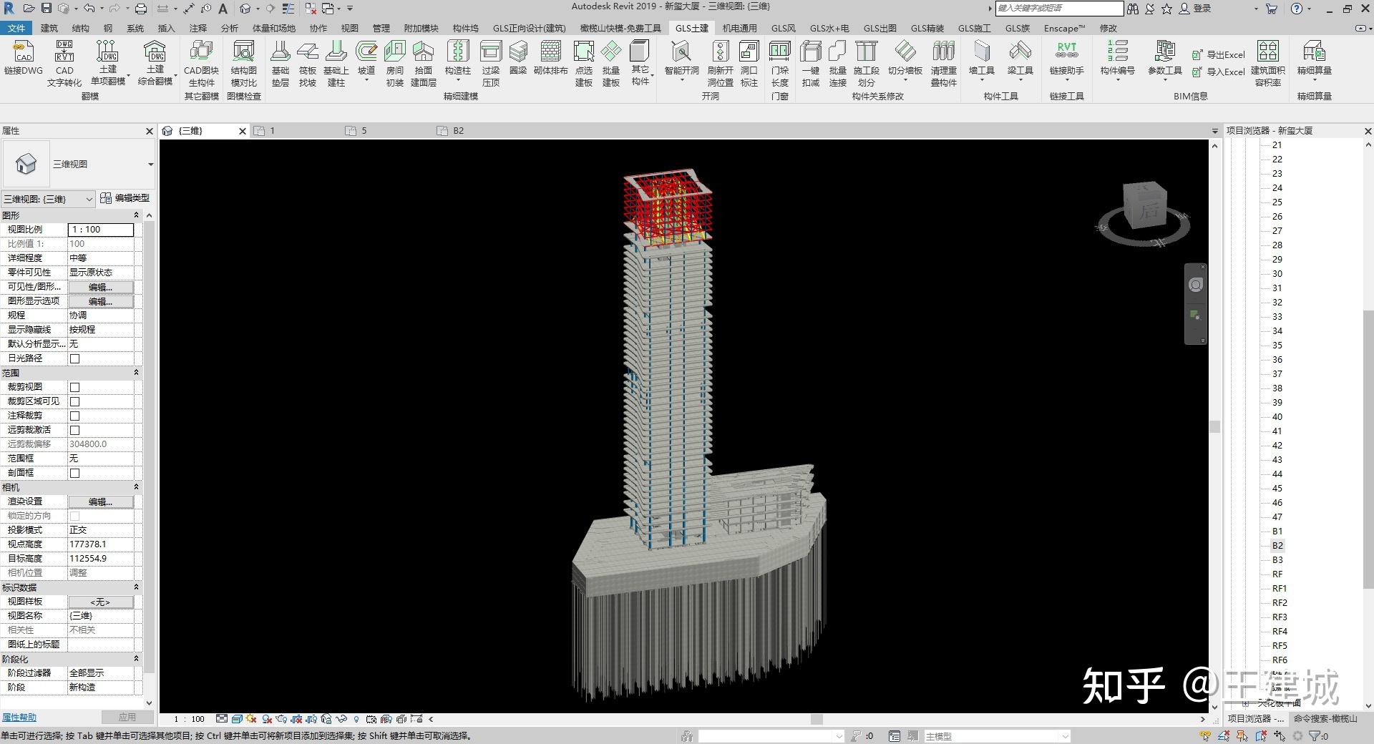1374x744 pixels.
Task: Click the 编辑类型 button
Action: coord(125,198)
